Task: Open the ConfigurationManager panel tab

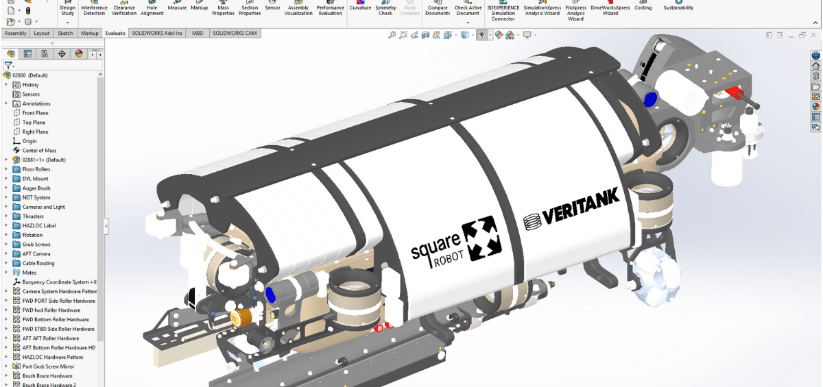Action: click(x=45, y=53)
